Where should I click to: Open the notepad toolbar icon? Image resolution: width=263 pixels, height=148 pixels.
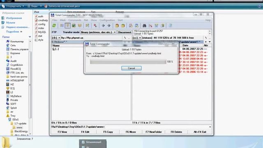pos(170,25)
